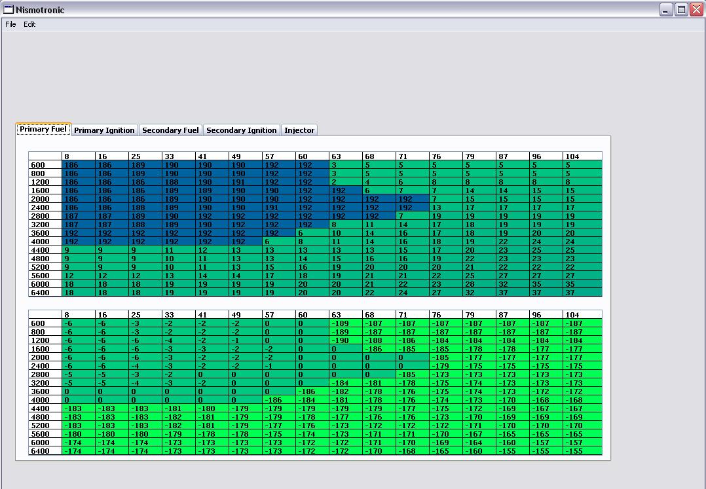Select lower cell -164 at row 6000, column 79

point(479,443)
